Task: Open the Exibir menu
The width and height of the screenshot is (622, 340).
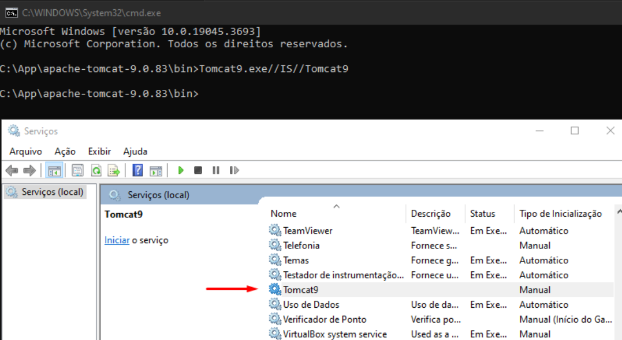Action: pyautogui.click(x=99, y=152)
